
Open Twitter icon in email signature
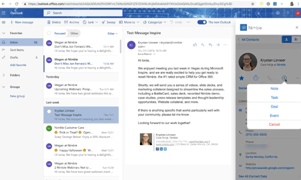point(165,149)
